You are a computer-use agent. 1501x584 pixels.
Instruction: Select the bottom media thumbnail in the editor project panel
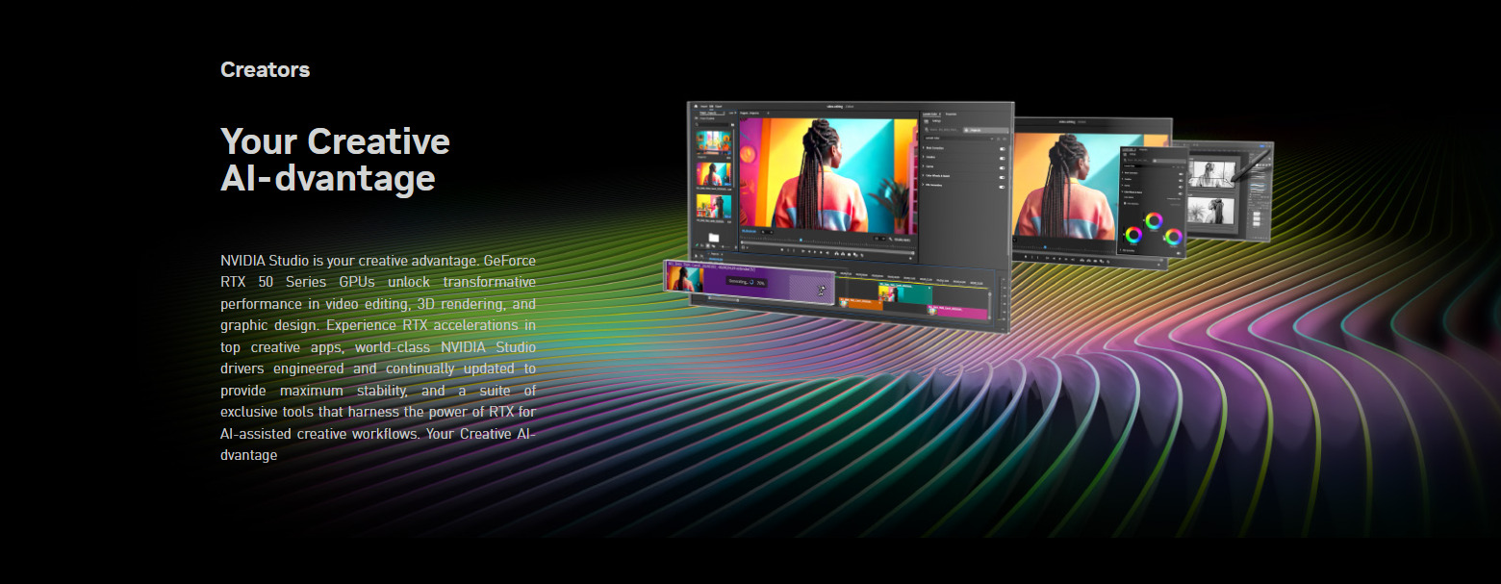714,207
